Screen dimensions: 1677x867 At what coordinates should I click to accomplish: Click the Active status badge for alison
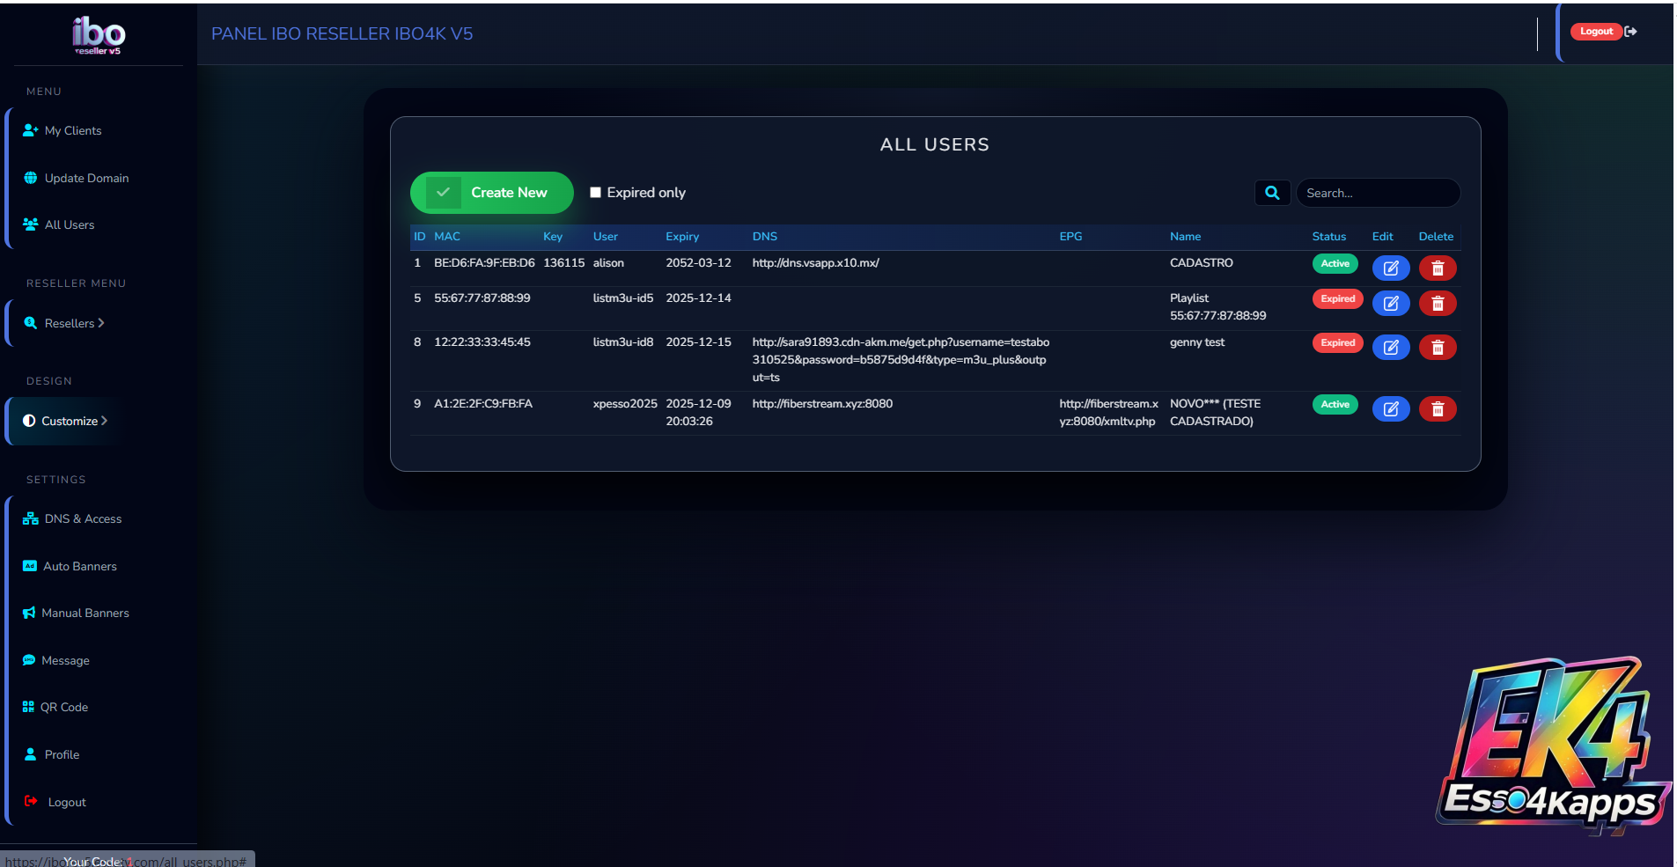pyautogui.click(x=1335, y=264)
